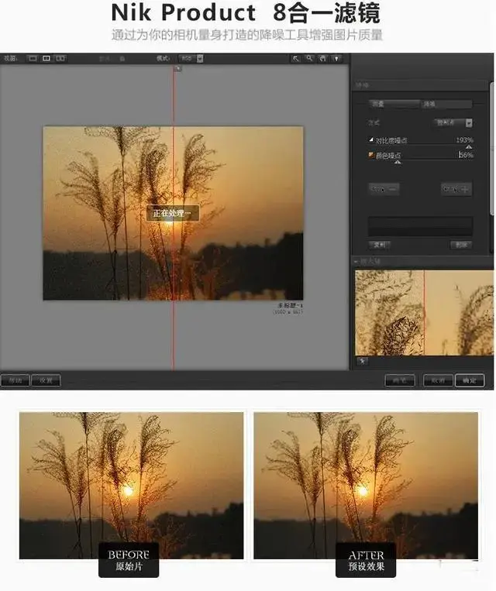The width and height of the screenshot is (496, 591).
Task: Click the 确定 OK button
Action: point(470,380)
